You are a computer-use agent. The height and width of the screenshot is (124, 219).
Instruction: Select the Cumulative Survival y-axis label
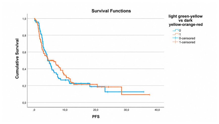[17, 59]
